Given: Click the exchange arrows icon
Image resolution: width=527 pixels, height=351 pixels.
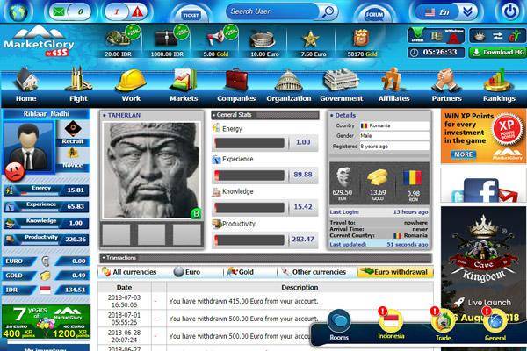Looking at the screenshot, I should pyautogui.click(x=497, y=36).
